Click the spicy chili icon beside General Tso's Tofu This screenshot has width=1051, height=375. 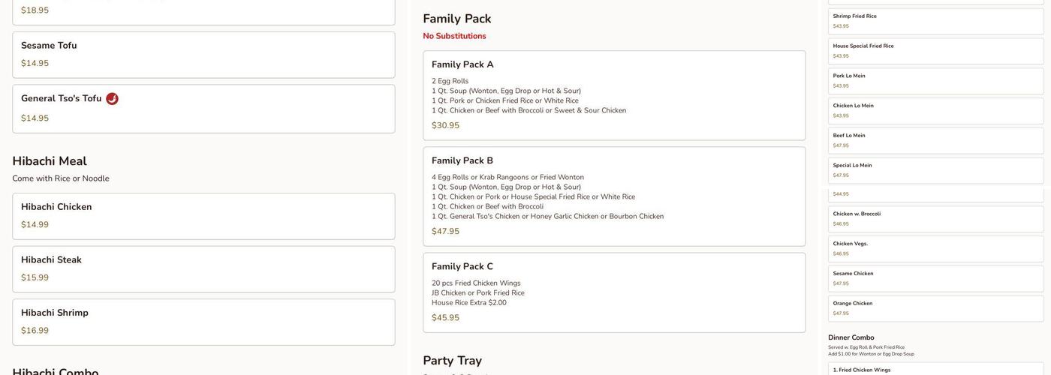click(112, 99)
